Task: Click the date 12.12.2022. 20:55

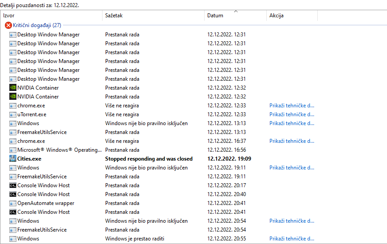Action: (x=227, y=239)
